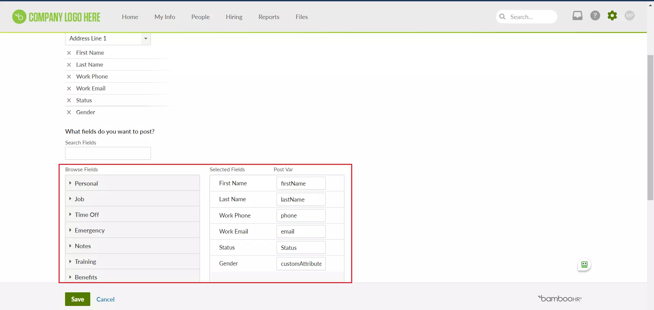Open the Help question mark icon

tap(595, 16)
